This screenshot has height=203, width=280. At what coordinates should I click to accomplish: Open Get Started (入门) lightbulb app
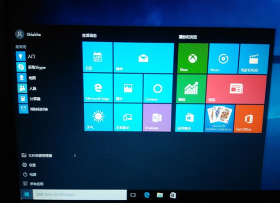tap(26, 56)
